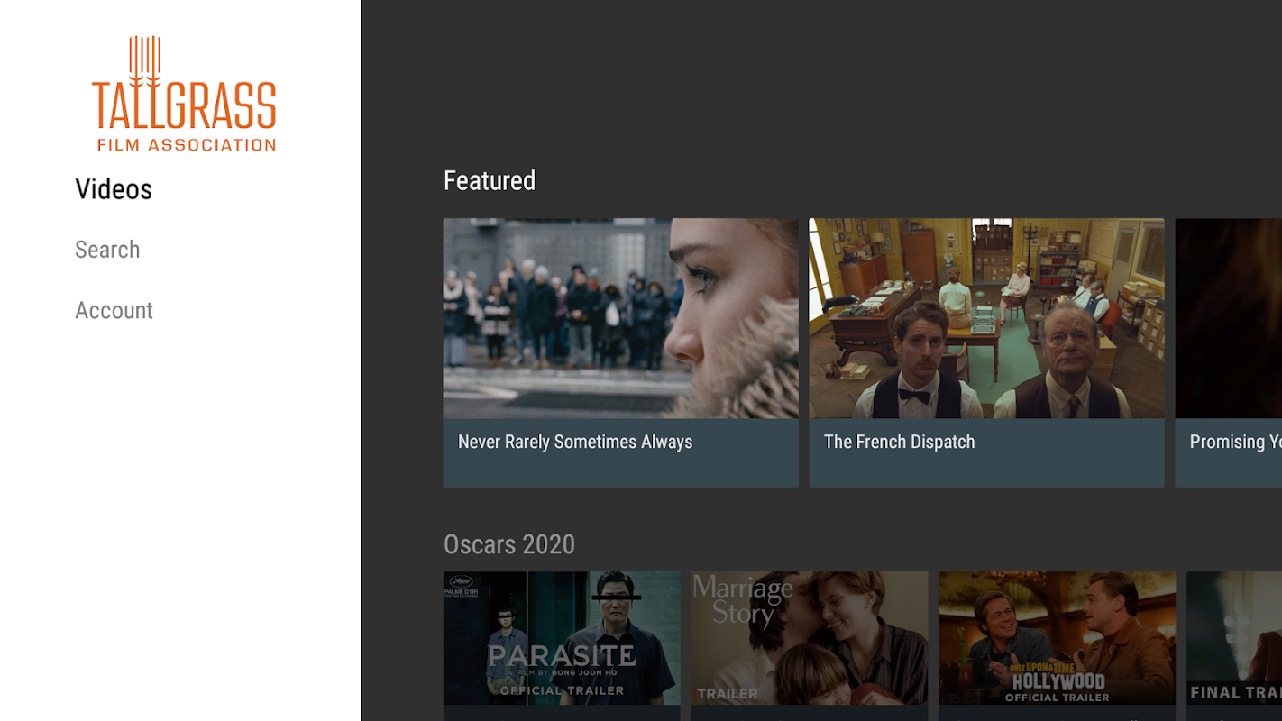The width and height of the screenshot is (1282, 721).
Task: Select Once Upon a Time in Hollywood trailer
Action: click(1057, 638)
